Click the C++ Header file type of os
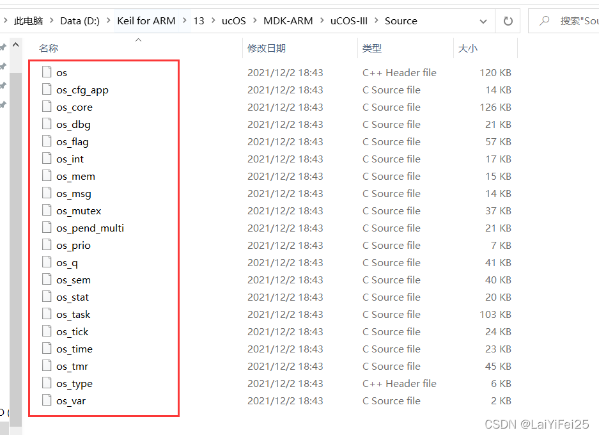 click(x=399, y=73)
